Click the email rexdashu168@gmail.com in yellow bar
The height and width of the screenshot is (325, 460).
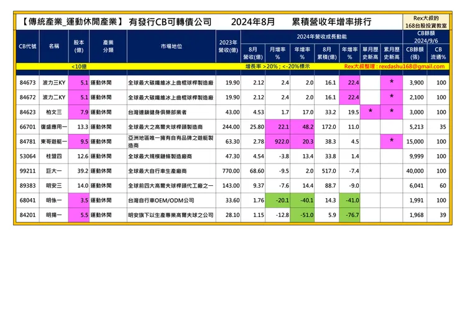(412, 66)
